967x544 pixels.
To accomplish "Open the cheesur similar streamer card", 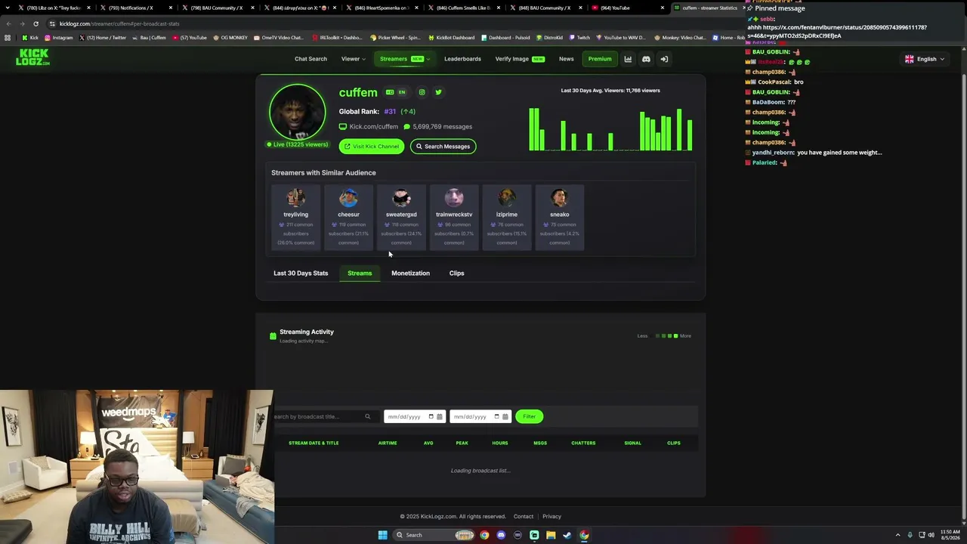I will pos(348,216).
